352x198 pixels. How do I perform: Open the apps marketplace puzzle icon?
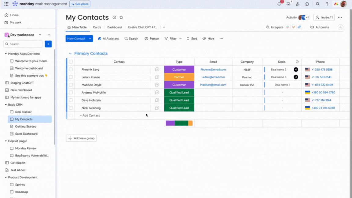[307, 4]
